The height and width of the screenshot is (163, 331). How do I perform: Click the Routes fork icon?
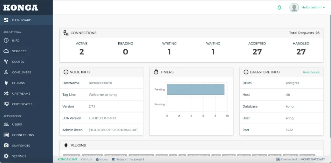[6, 62]
